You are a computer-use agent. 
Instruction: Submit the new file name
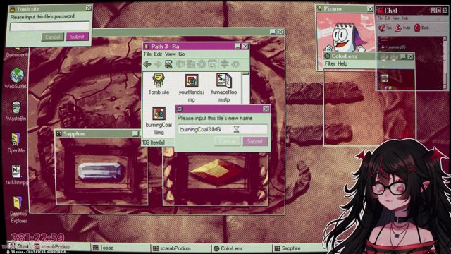click(255, 141)
